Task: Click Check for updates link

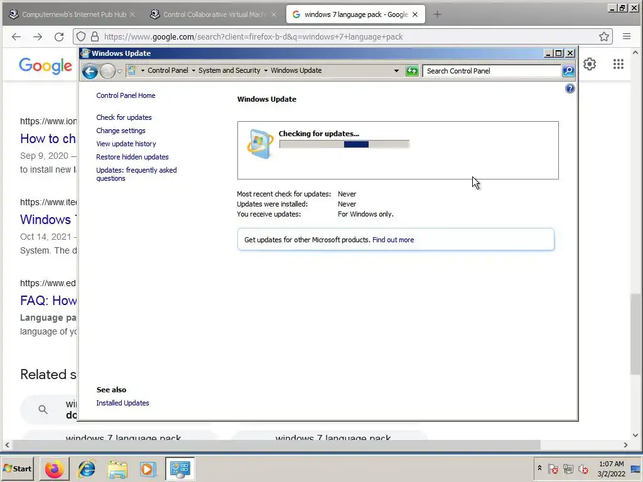Action: click(x=124, y=117)
